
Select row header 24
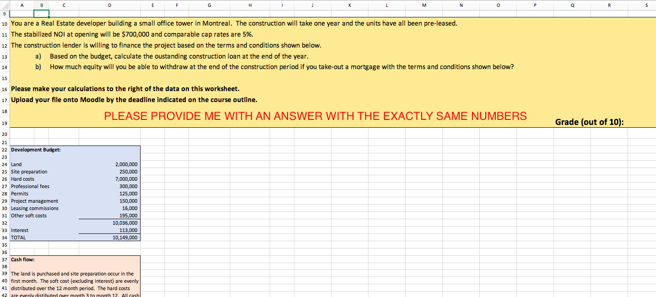pyautogui.click(x=5, y=164)
